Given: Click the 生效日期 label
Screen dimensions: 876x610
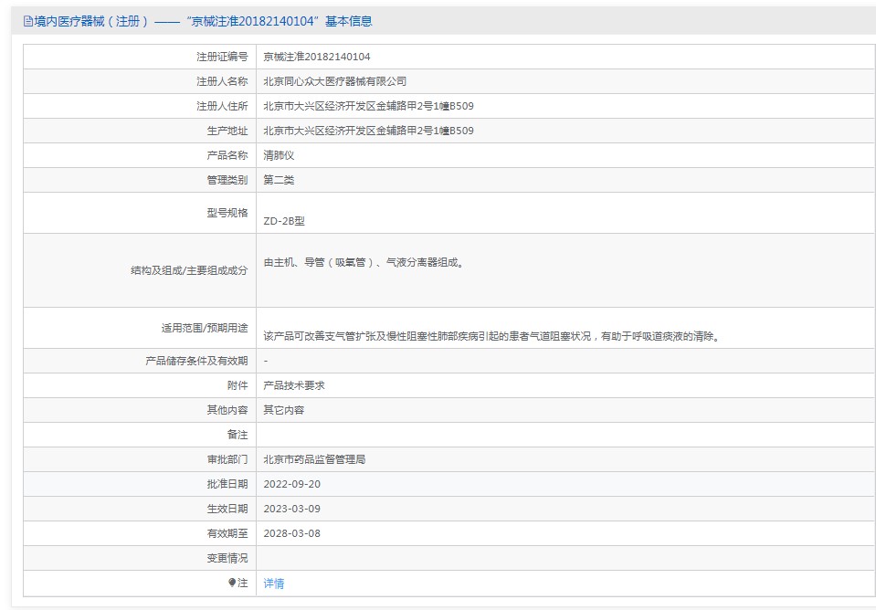Looking at the screenshot, I should point(227,509).
